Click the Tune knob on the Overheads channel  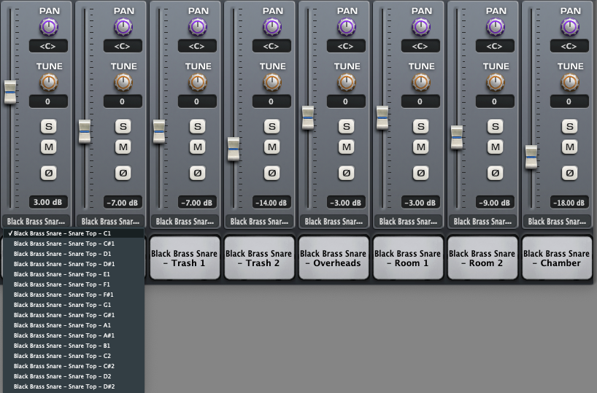(346, 82)
